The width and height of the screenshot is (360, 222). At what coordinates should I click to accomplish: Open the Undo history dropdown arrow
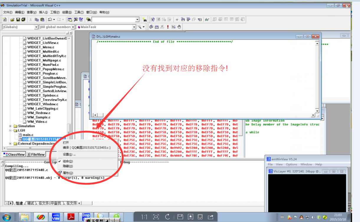[x=54, y=20]
